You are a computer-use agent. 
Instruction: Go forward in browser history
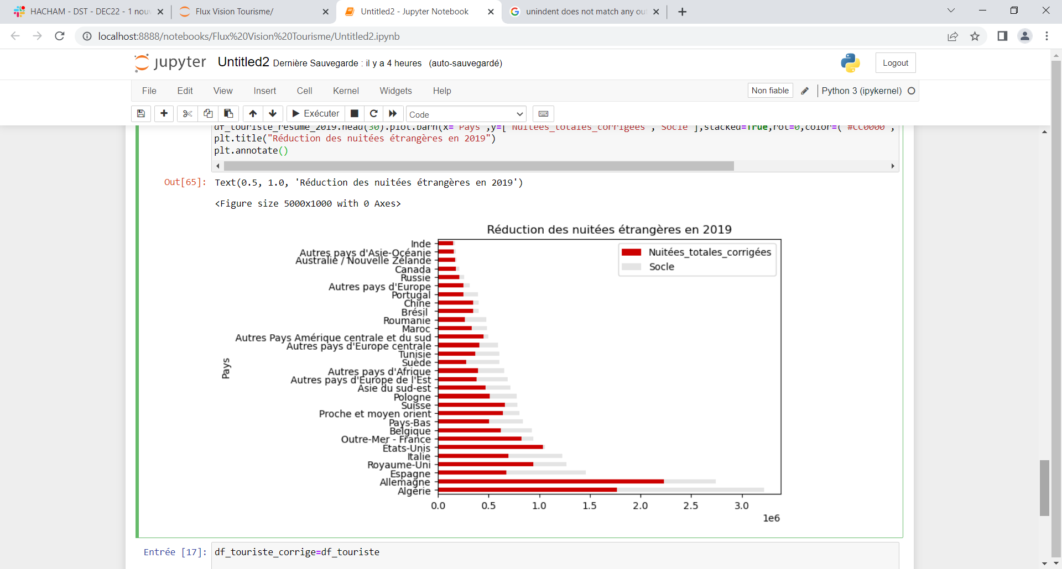point(38,36)
